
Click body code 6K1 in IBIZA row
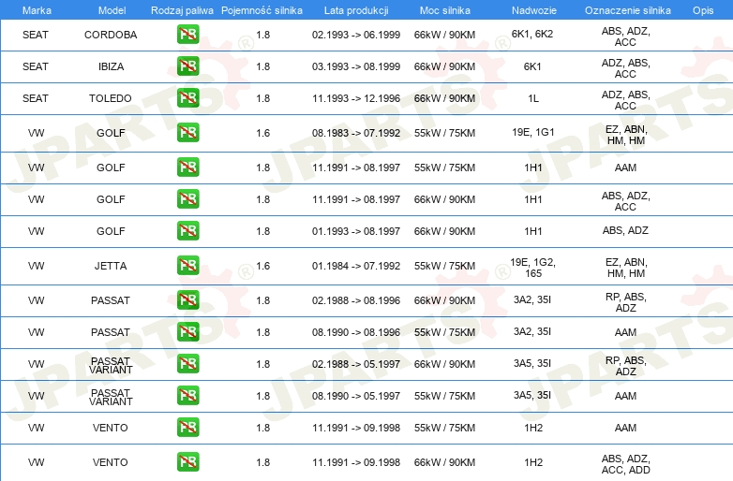[x=532, y=66]
